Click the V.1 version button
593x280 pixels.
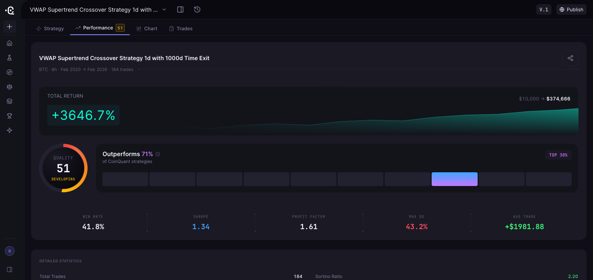click(x=544, y=10)
